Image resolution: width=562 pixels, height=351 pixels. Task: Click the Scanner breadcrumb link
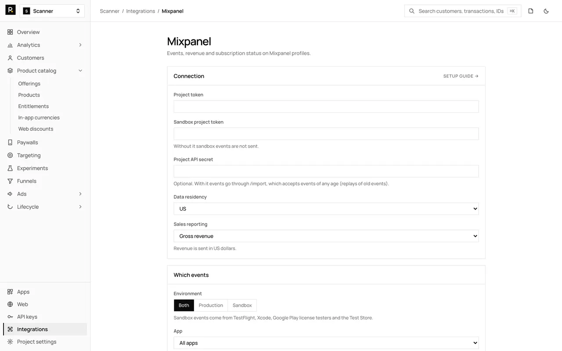pyautogui.click(x=110, y=11)
